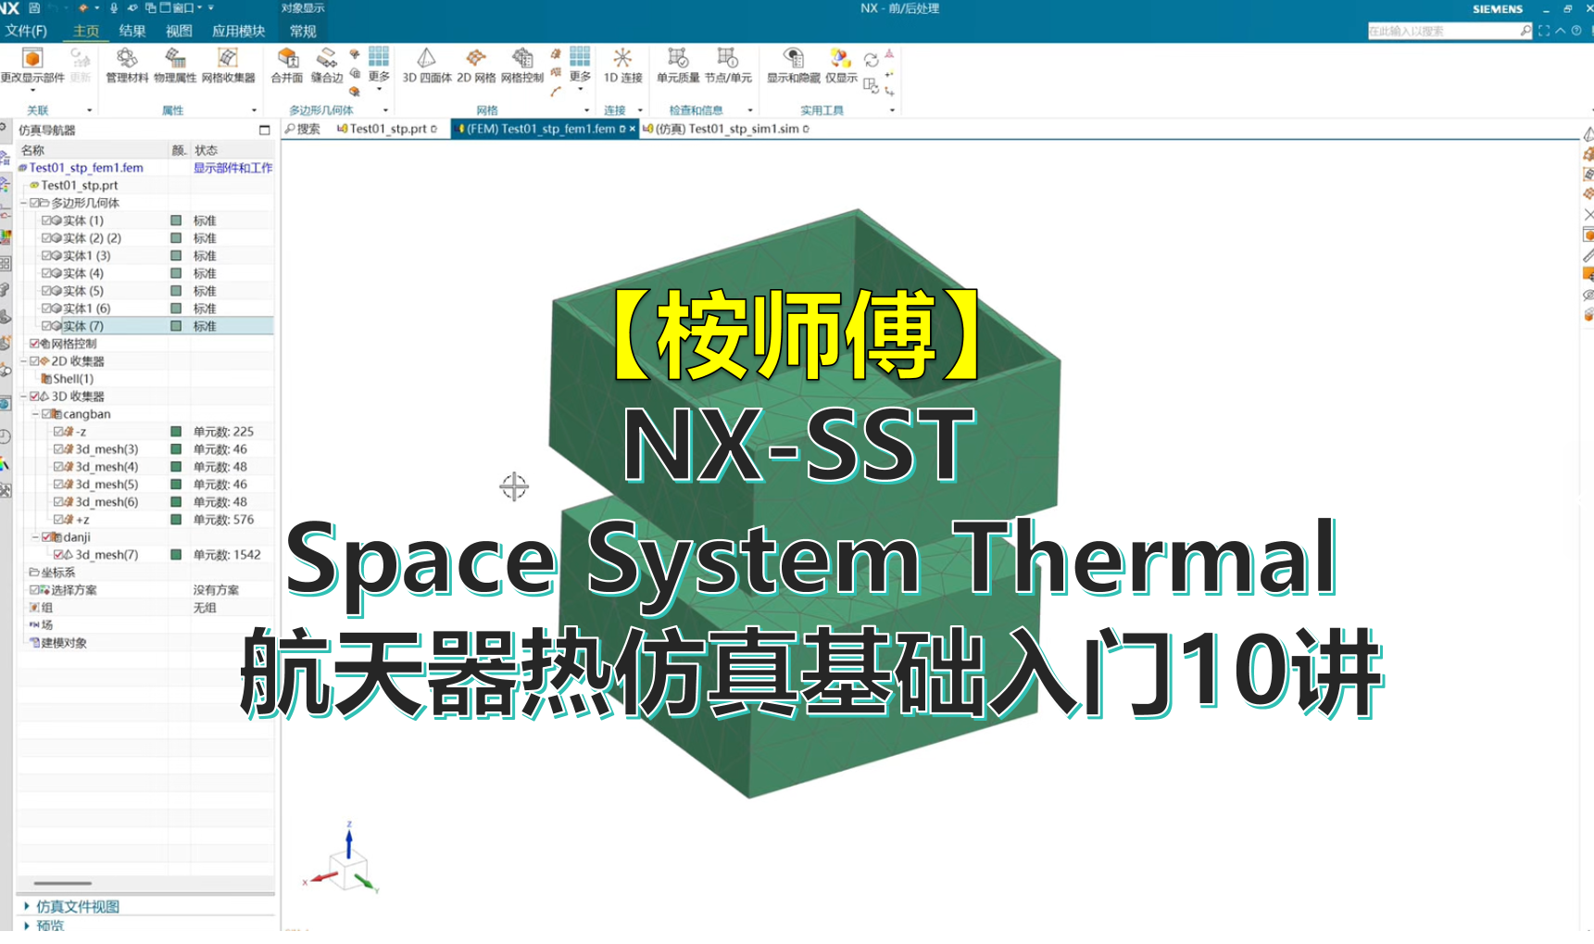This screenshot has height=944, width=1594.
Task: Select the 坐标系 node
Action: pyautogui.click(x=57, y=573)
